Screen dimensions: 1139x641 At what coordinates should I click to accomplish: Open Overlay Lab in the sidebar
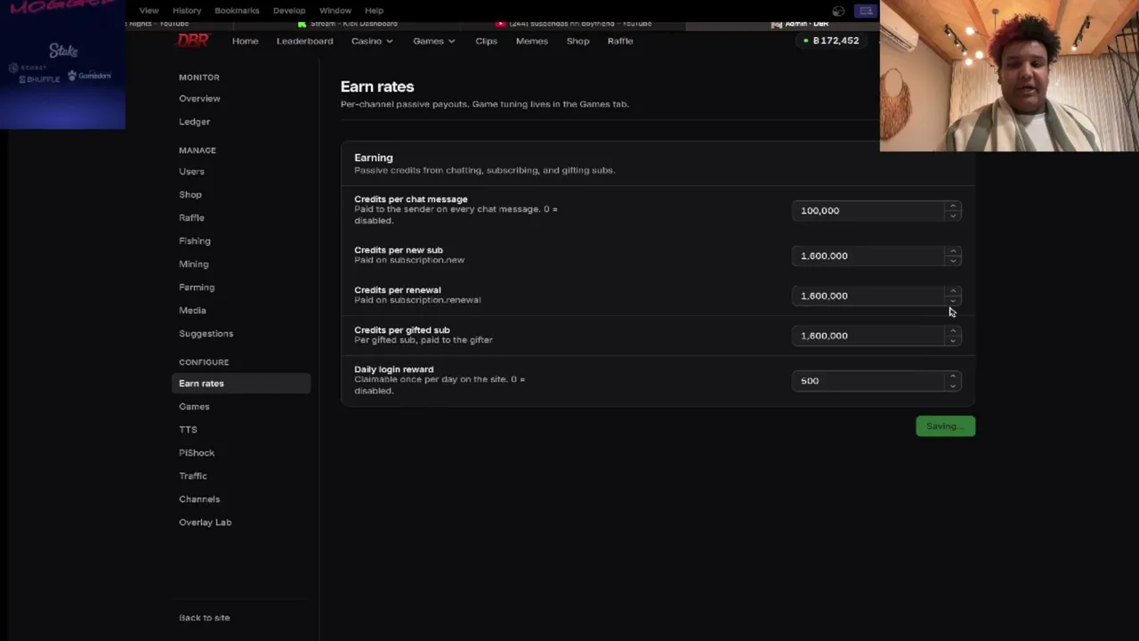coord(205,523)
